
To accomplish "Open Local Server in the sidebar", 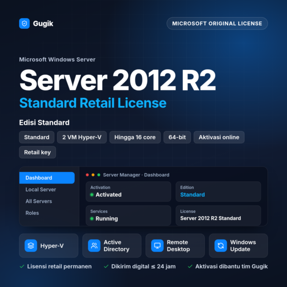I will tap(41, 189).
